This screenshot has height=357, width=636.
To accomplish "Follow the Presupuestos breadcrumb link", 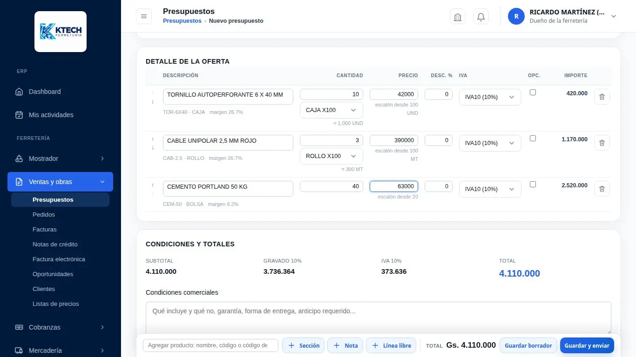I will point(182,21).
